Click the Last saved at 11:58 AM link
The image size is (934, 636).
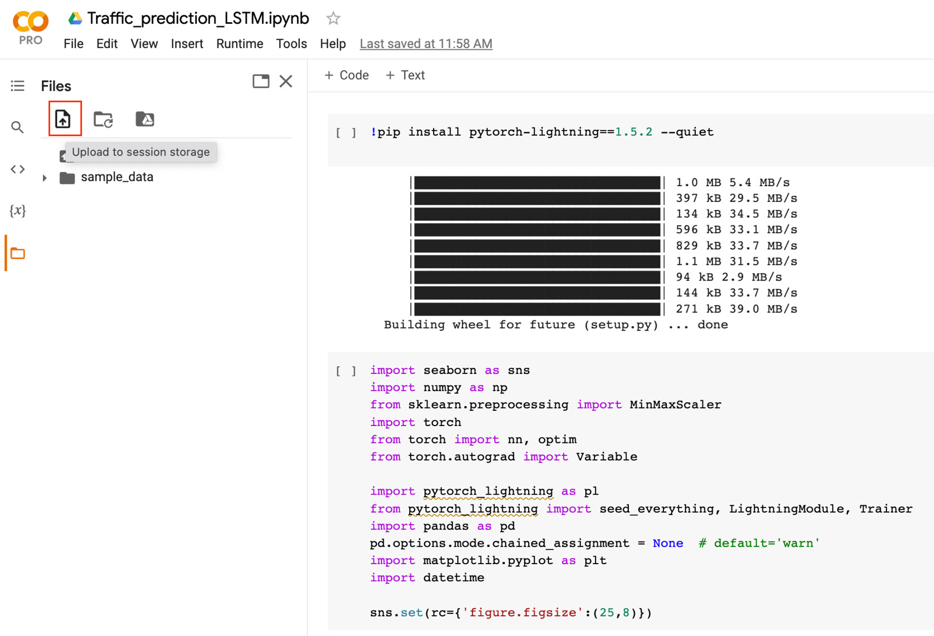[426, 44]
